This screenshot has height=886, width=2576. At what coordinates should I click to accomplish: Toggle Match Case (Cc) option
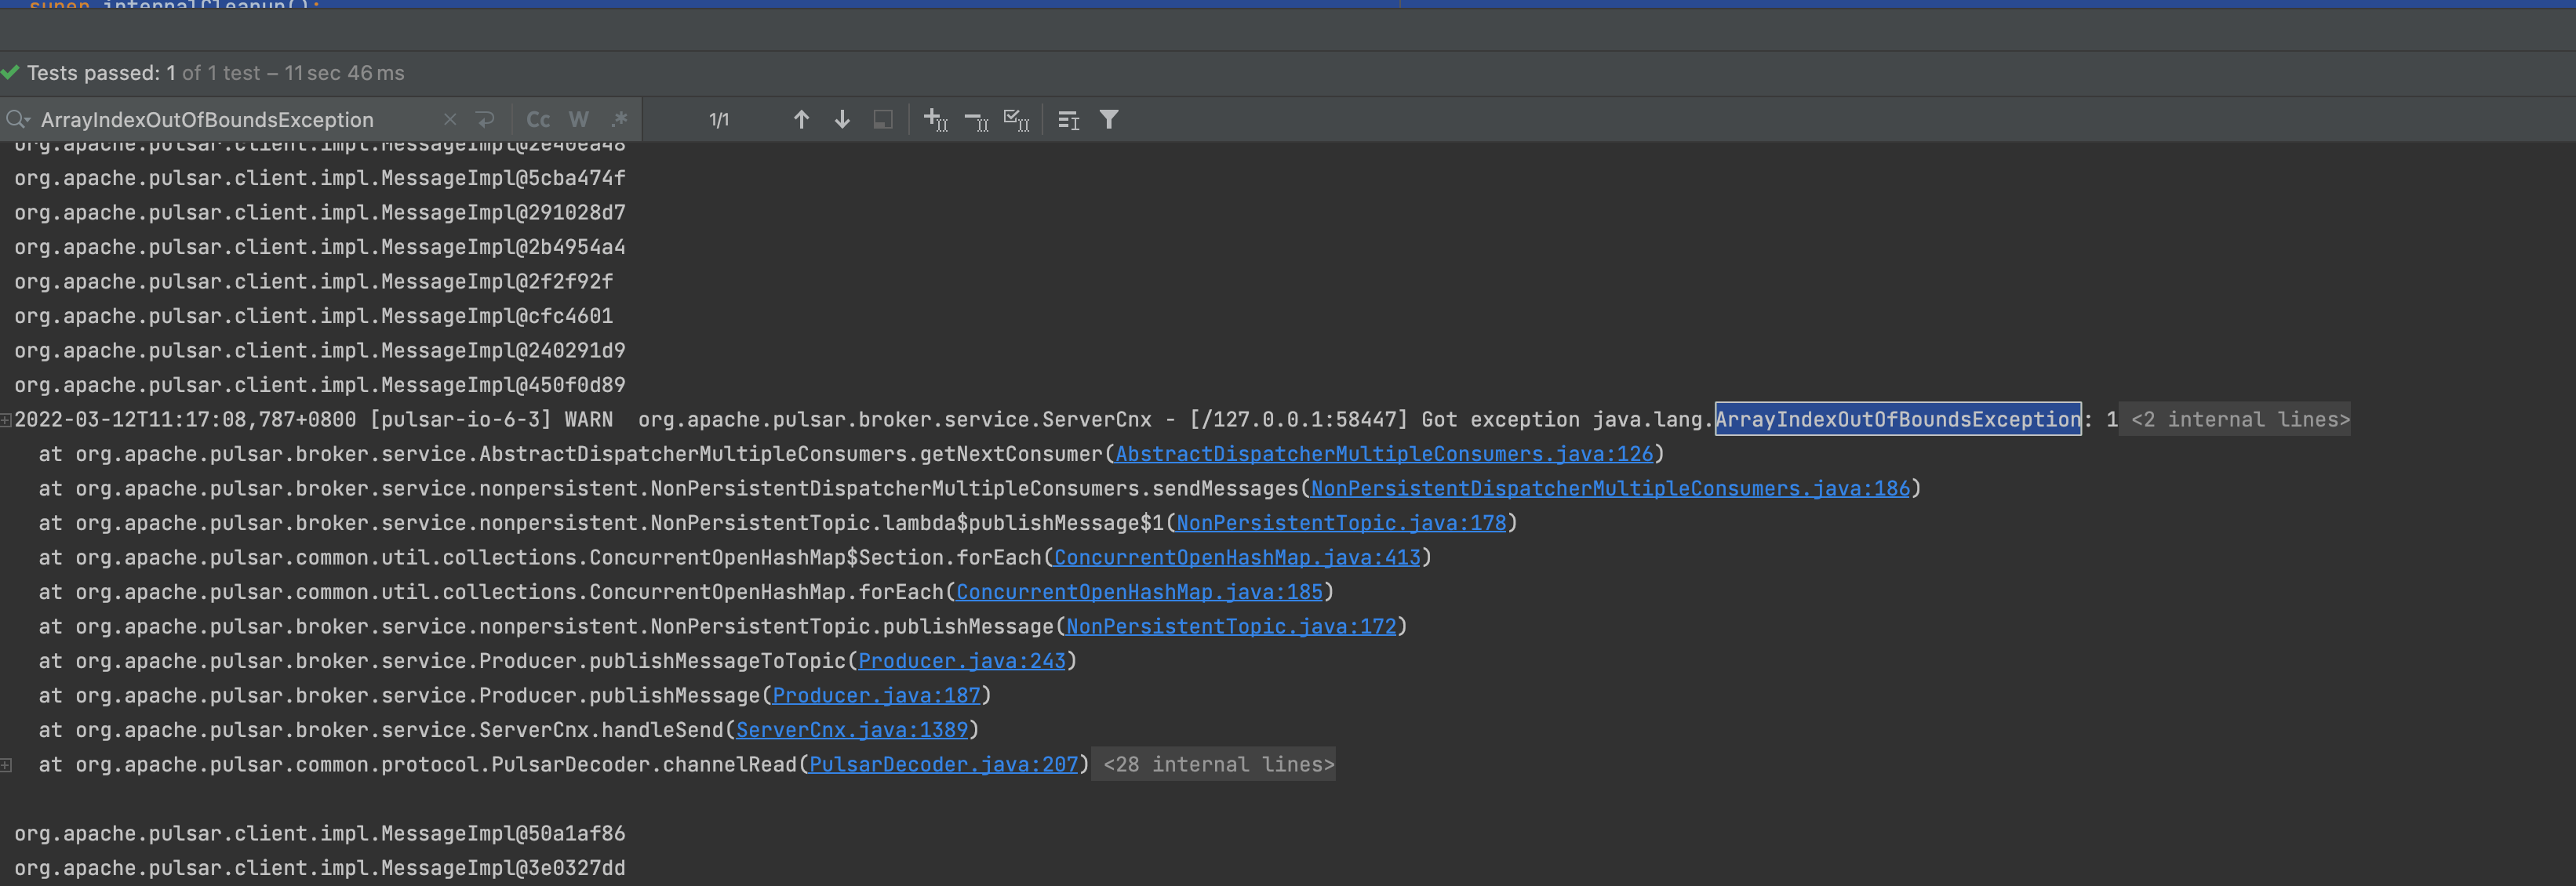[x=538, y=120]
